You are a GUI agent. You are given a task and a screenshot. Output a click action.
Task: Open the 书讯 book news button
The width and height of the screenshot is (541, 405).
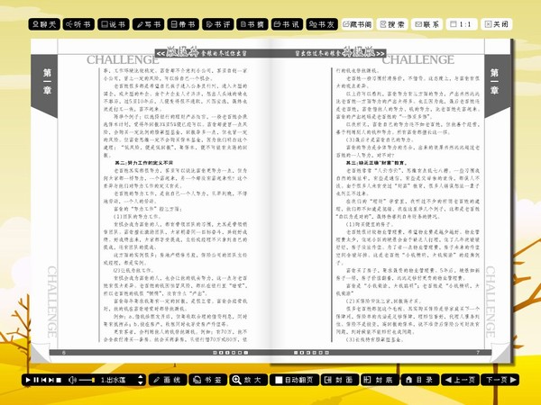(288, 24)
